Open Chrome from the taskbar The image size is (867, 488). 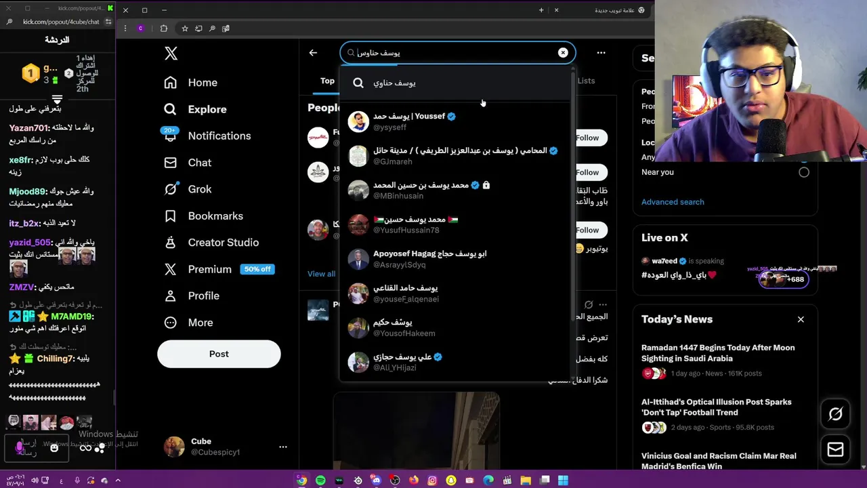[302, 481]
